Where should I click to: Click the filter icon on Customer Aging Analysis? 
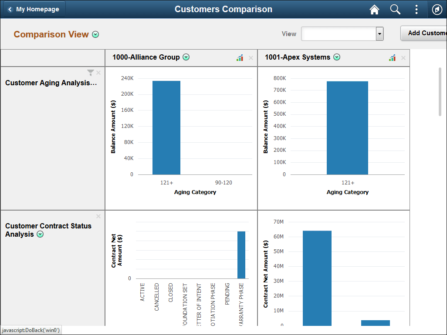point(90,73)
